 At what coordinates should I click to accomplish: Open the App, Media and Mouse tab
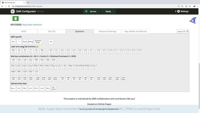coord(135,31)
